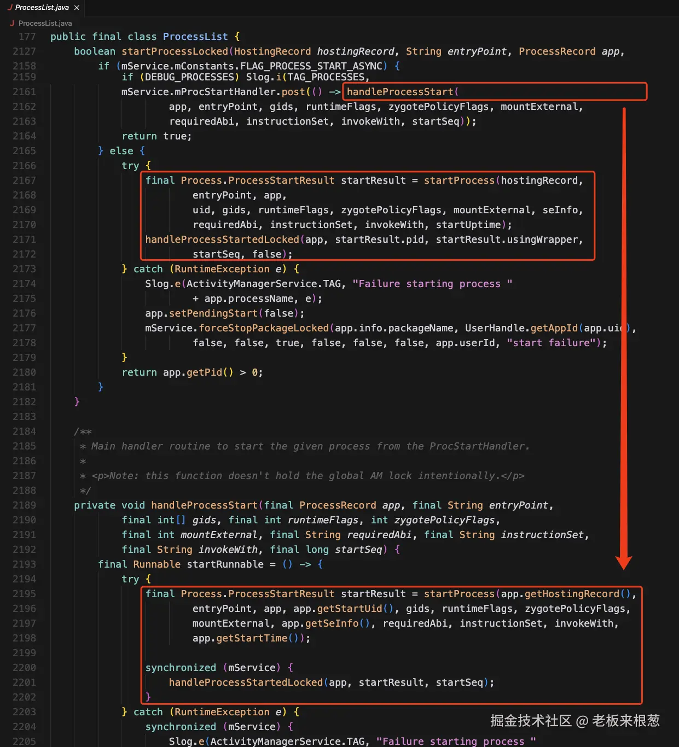Screen dimensions: 679x747
Task: Click handleProcessStart call on line 2161
Action: click(400, 92)
